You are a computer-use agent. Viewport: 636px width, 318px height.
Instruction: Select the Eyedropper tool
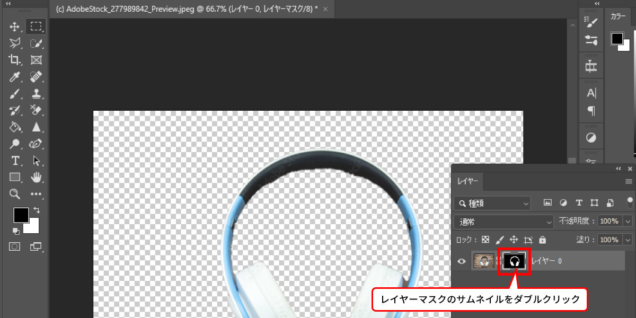pos(15,77)
